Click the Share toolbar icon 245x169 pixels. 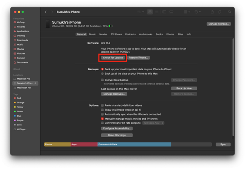point(212,12)
